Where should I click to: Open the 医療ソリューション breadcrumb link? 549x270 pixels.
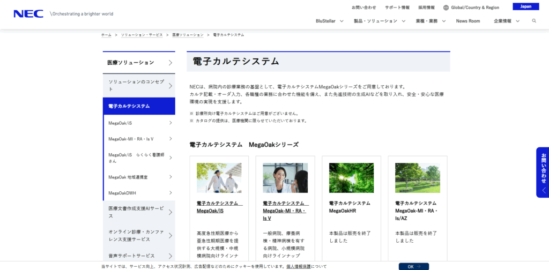pos(188,35)
